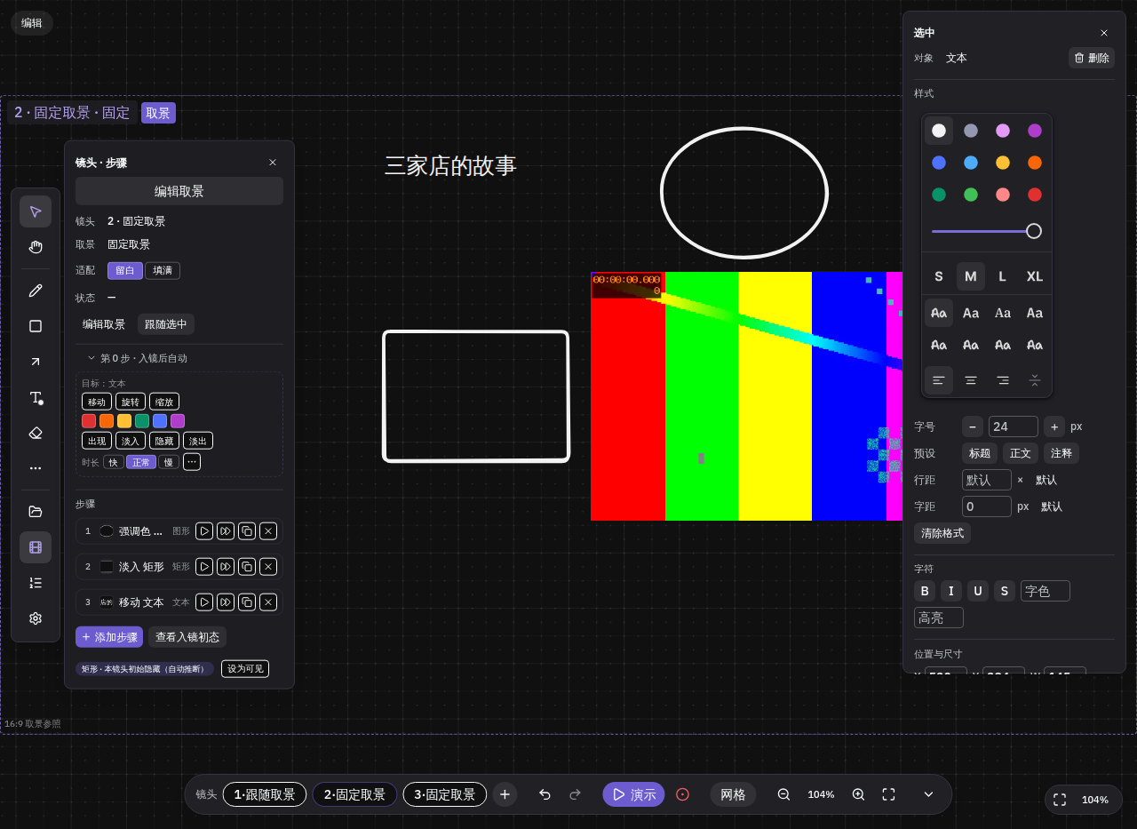Pick the rectangle shape tool

point(36,326)
